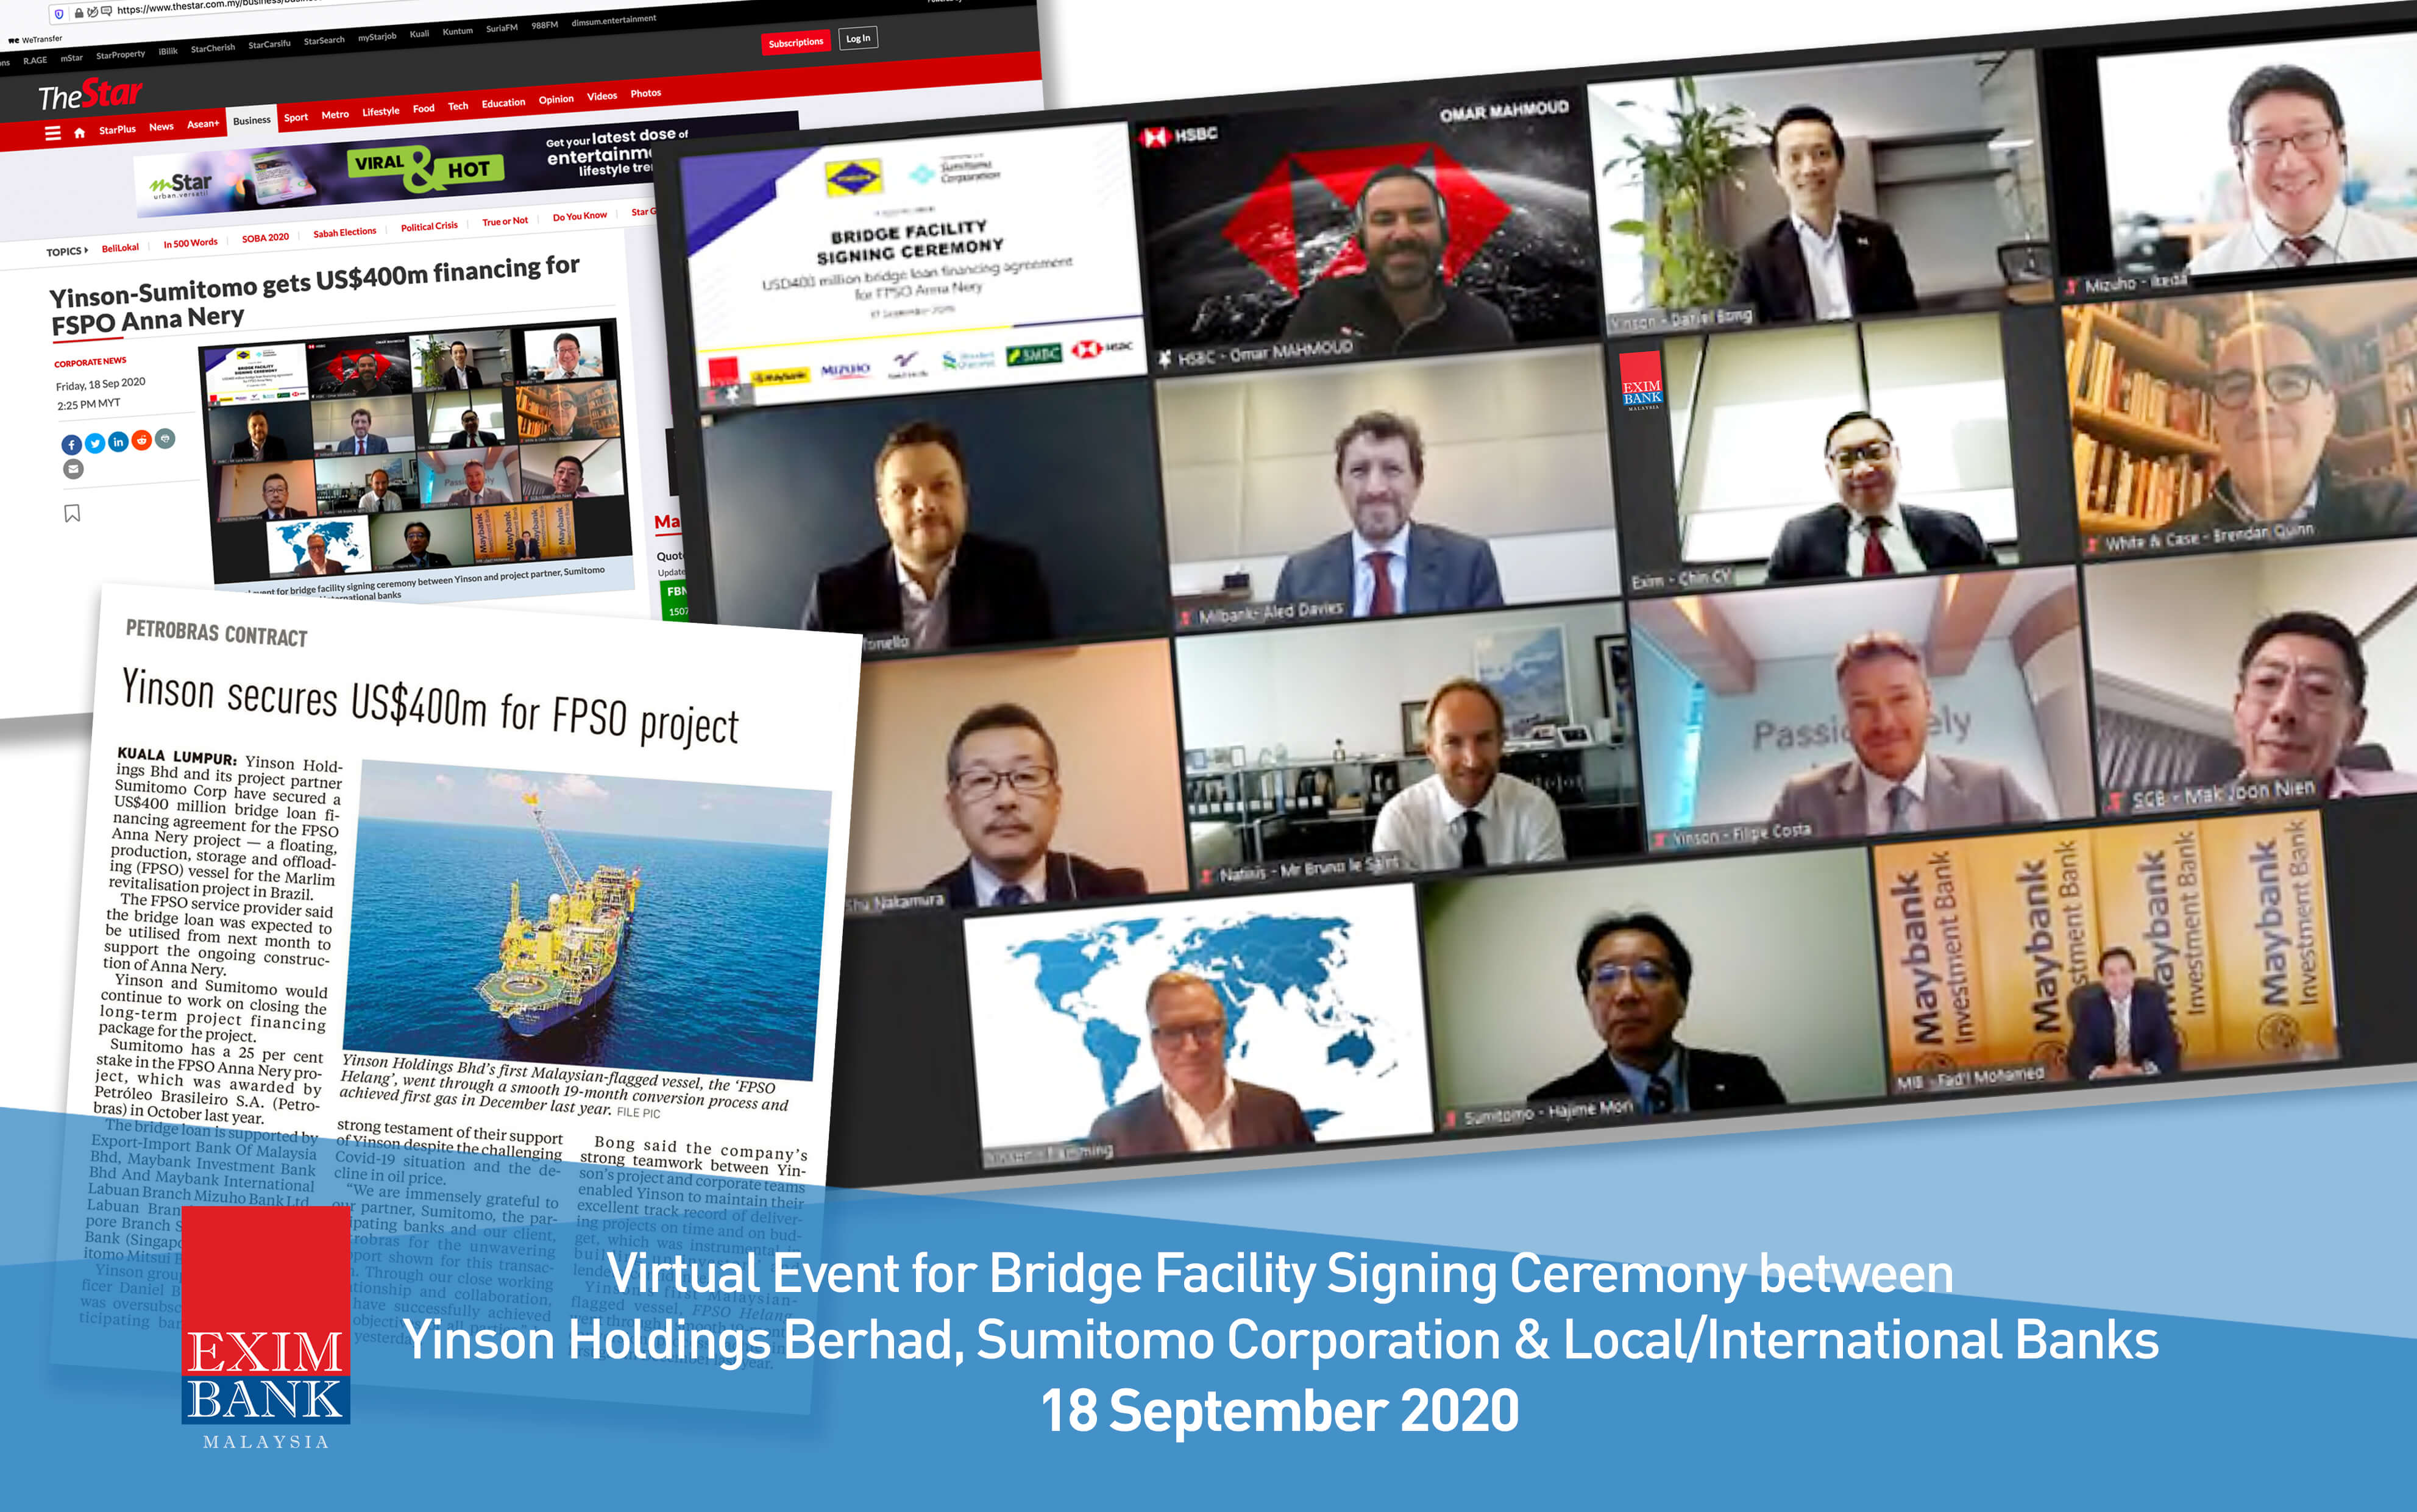This screenshot has height=1512, width=2417.
Task: Open the SOBA 2020 topic link
Action: click(265, 238)
